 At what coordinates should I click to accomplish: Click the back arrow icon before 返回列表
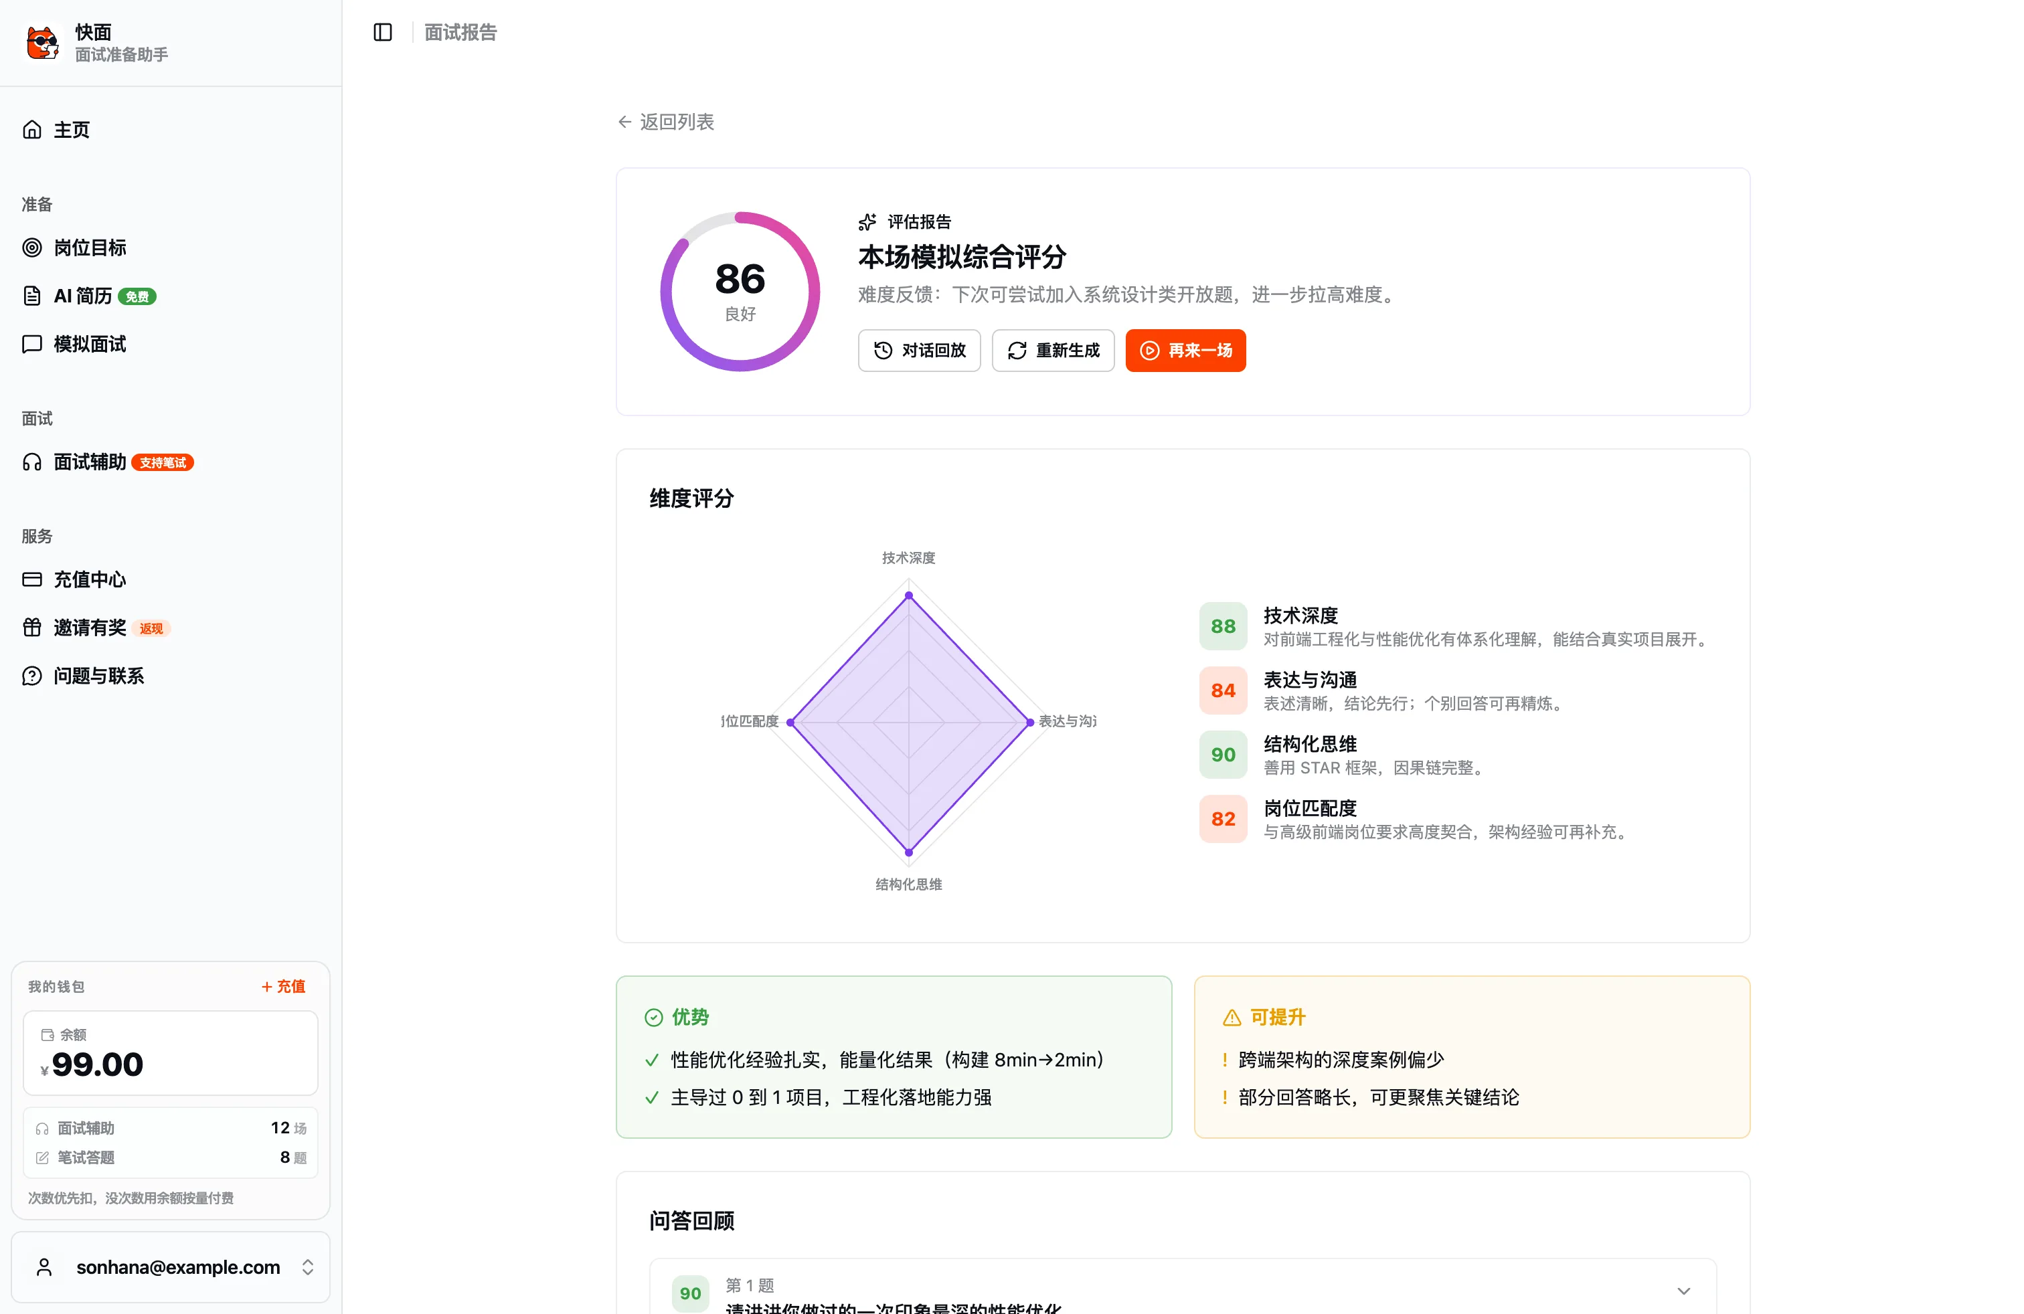[x=625, y=122]
